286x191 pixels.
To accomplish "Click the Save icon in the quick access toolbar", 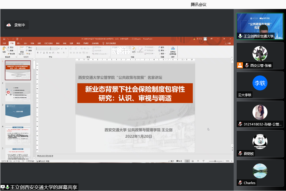I will [4, 39].
